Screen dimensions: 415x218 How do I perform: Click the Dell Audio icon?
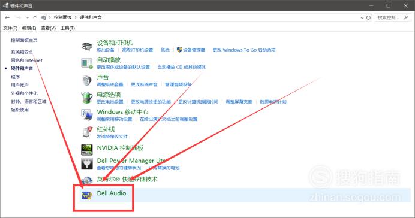pos(86,195)
